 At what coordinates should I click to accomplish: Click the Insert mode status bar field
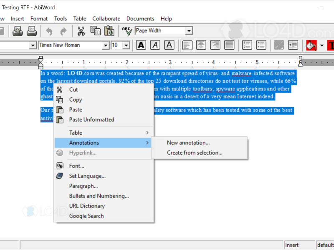click(x=299, y=245)
